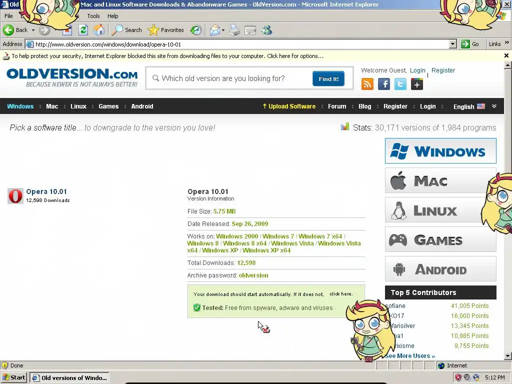Screen dimensions: 512x384
Task: Click Login in the black nav bar
Action: pos(428,106)
